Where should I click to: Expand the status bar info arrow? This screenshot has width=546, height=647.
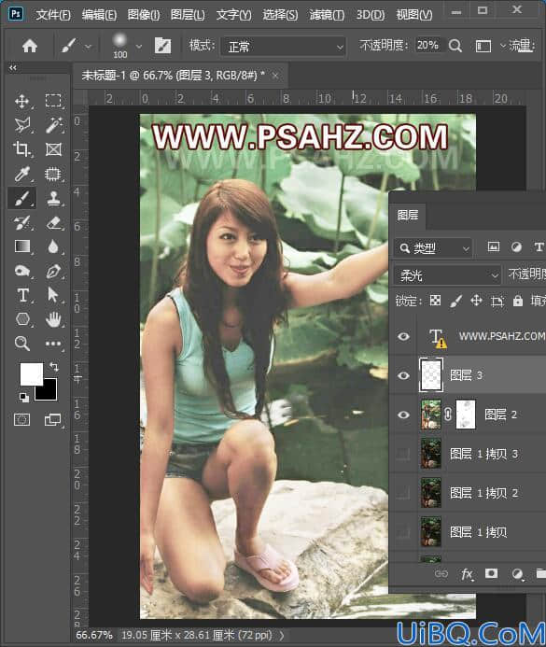[x=282, y=635]
